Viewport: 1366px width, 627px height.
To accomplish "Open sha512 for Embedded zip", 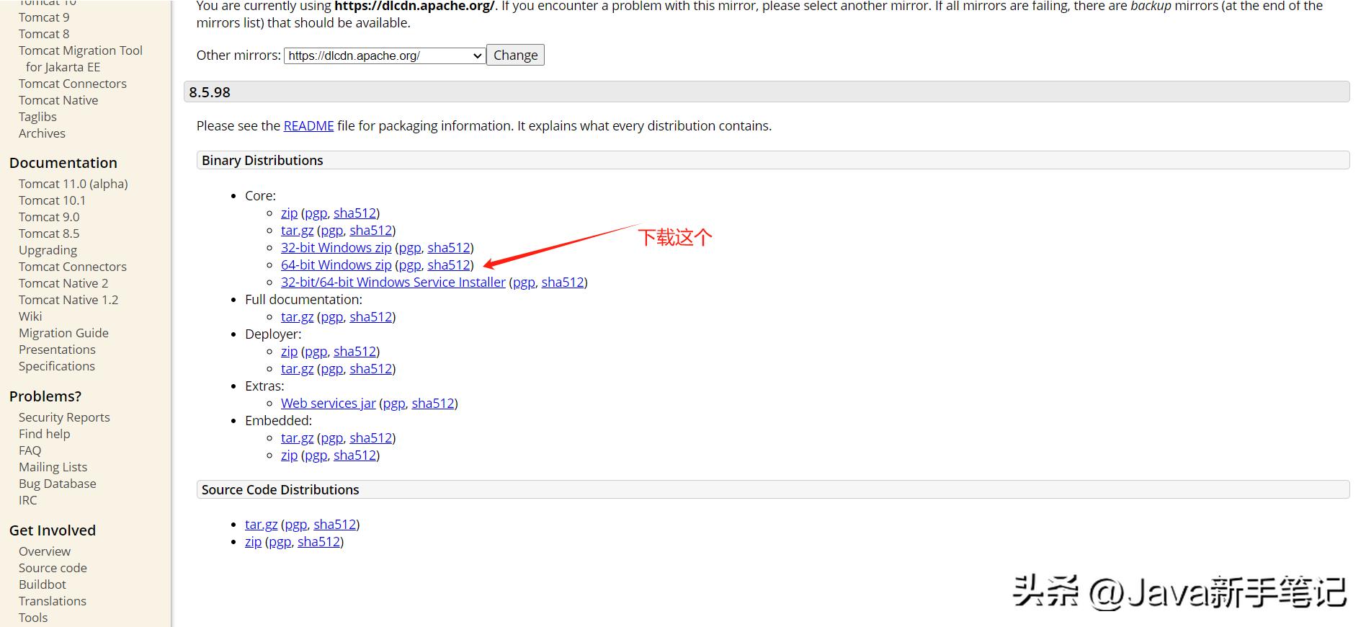I will (x=354, y=455).
